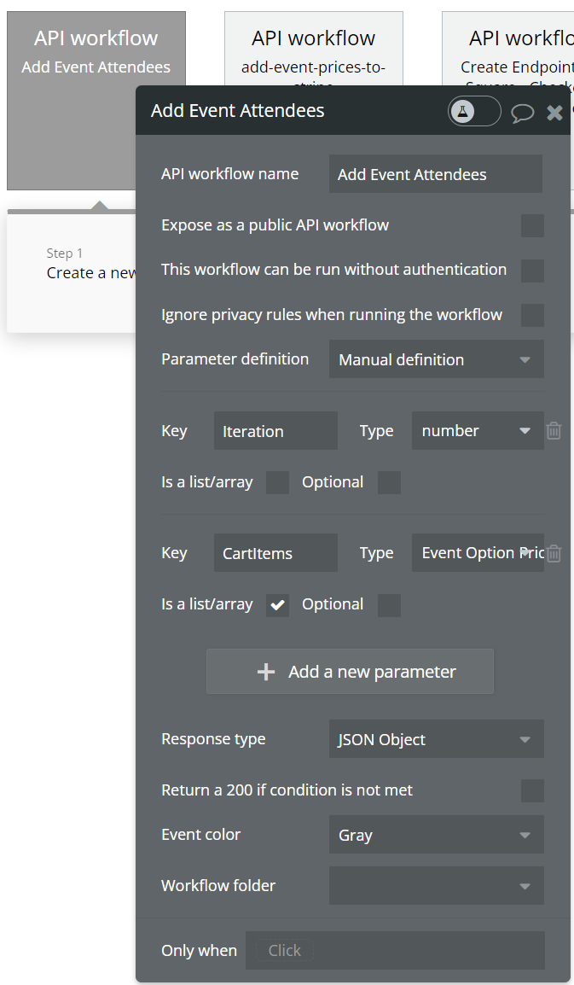Delete the Iteration parameter with trash icon
This screenshot has height=985, width=574.
(554, 431)
